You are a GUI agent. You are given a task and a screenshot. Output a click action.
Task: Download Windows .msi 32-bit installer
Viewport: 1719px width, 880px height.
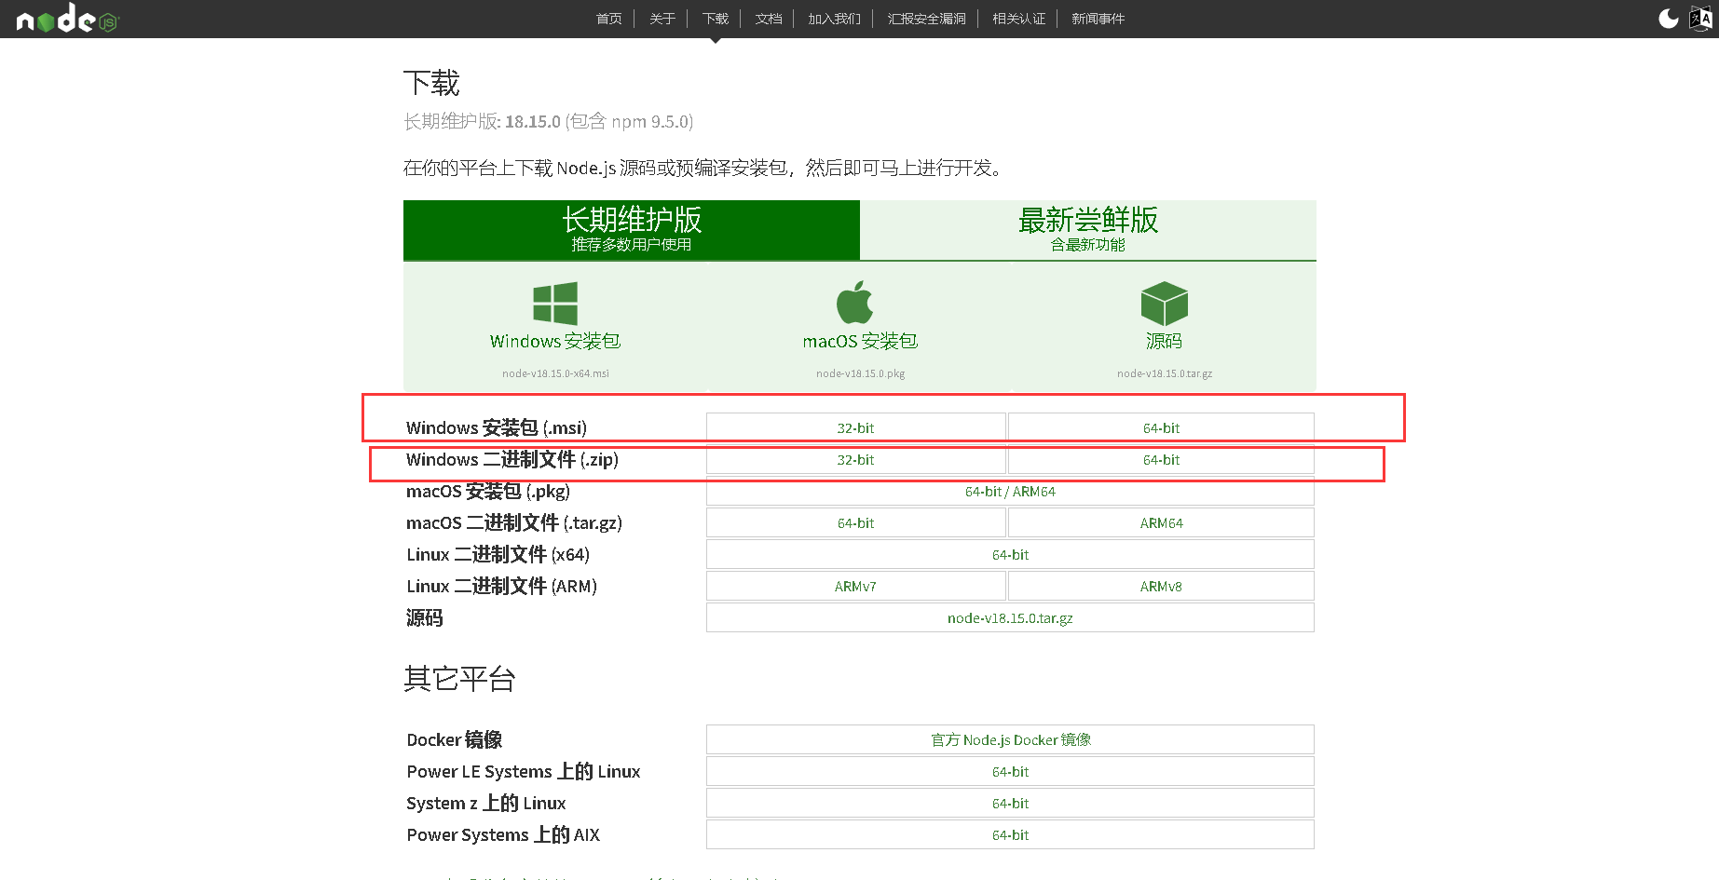[x=855, y=428]
